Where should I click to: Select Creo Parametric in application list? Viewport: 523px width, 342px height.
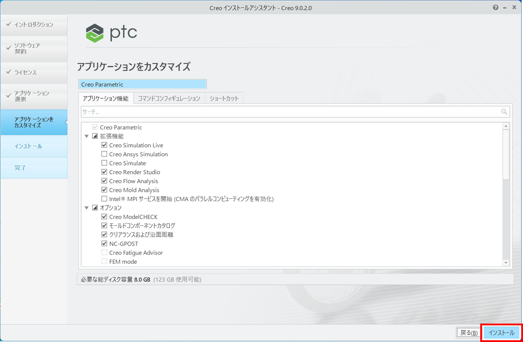(x=142, y=84)
